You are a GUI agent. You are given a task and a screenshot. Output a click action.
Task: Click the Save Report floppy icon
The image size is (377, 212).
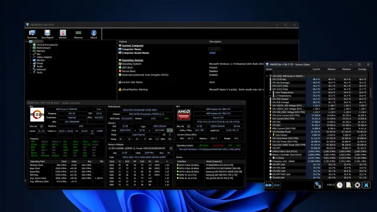[x=47, y=35]
